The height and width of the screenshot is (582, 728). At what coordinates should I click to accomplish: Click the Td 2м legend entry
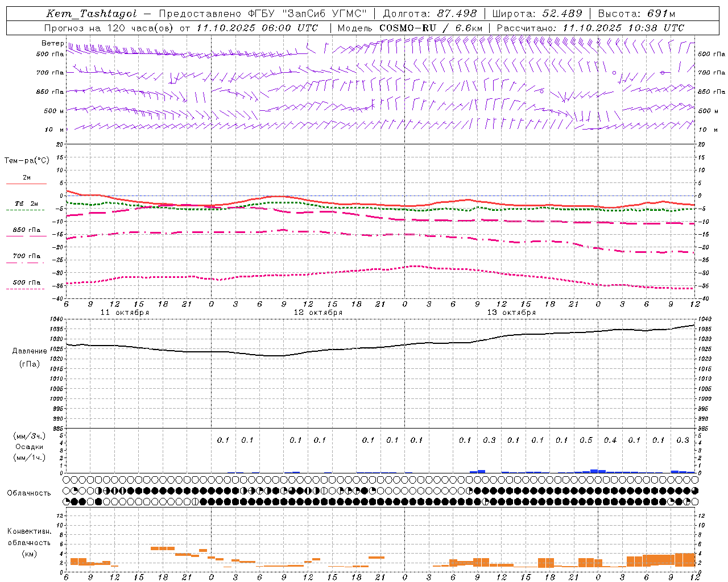26,203
